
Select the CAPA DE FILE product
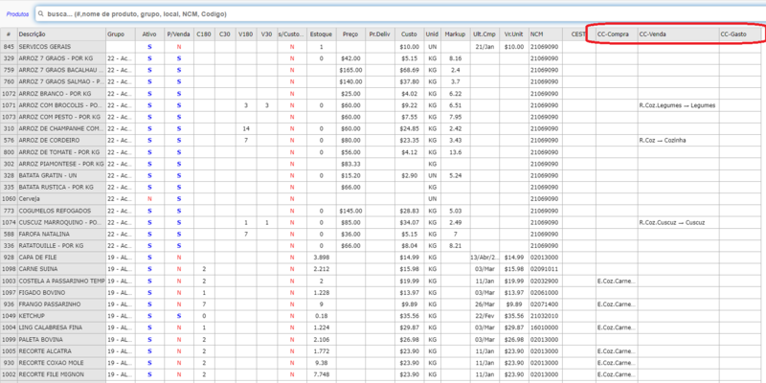61,258
